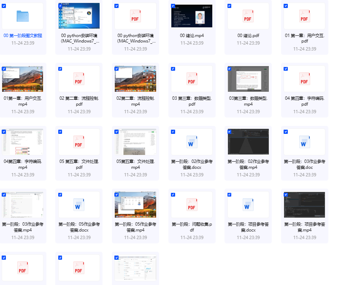The width and height of the screenshot is (341, 285).
Task: Select the Word icon of 第一阶段：05作业参考答案.docx
Action: click(79, 205)
